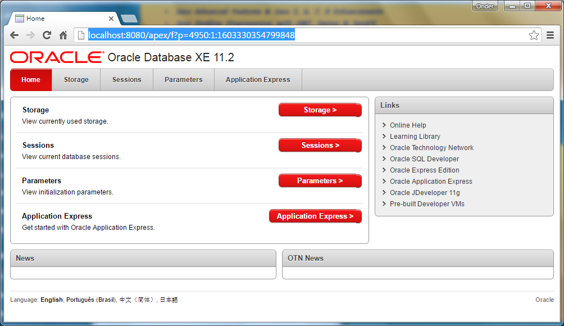Minimize the Chrome browser window

tap(512, 6)
